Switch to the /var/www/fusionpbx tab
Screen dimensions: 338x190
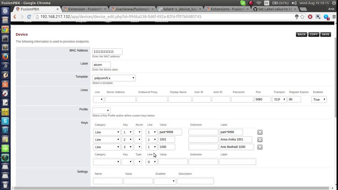tap(133, 9)
